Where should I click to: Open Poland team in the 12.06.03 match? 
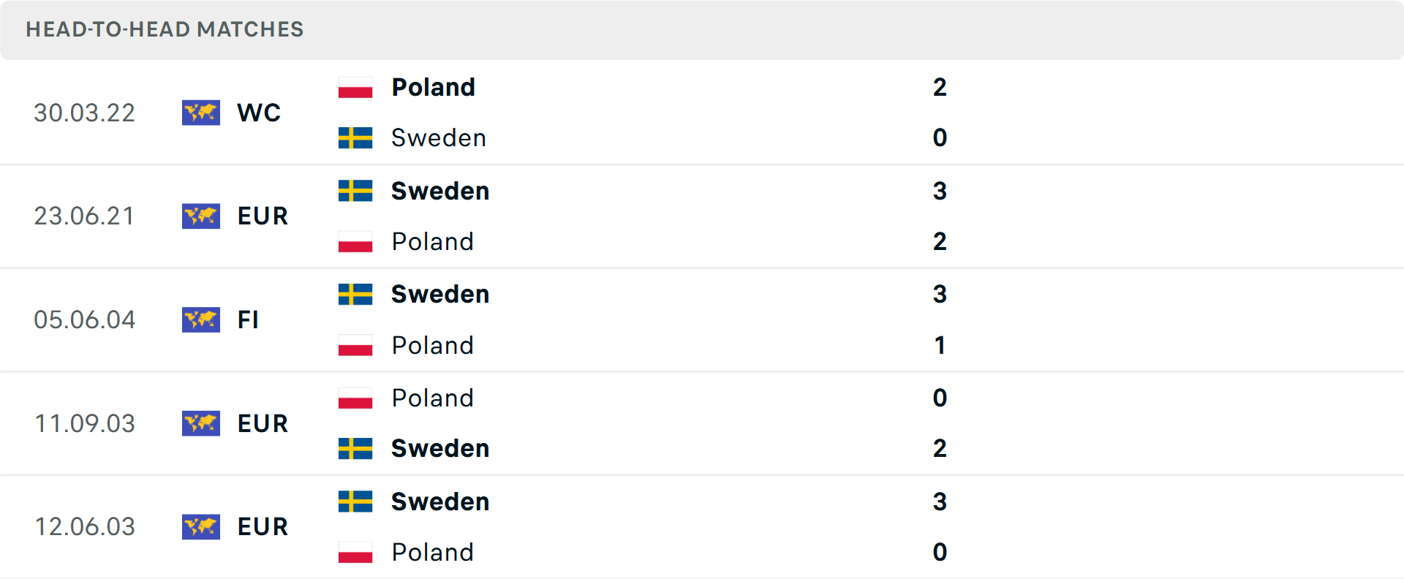click(x=432, y=552)
